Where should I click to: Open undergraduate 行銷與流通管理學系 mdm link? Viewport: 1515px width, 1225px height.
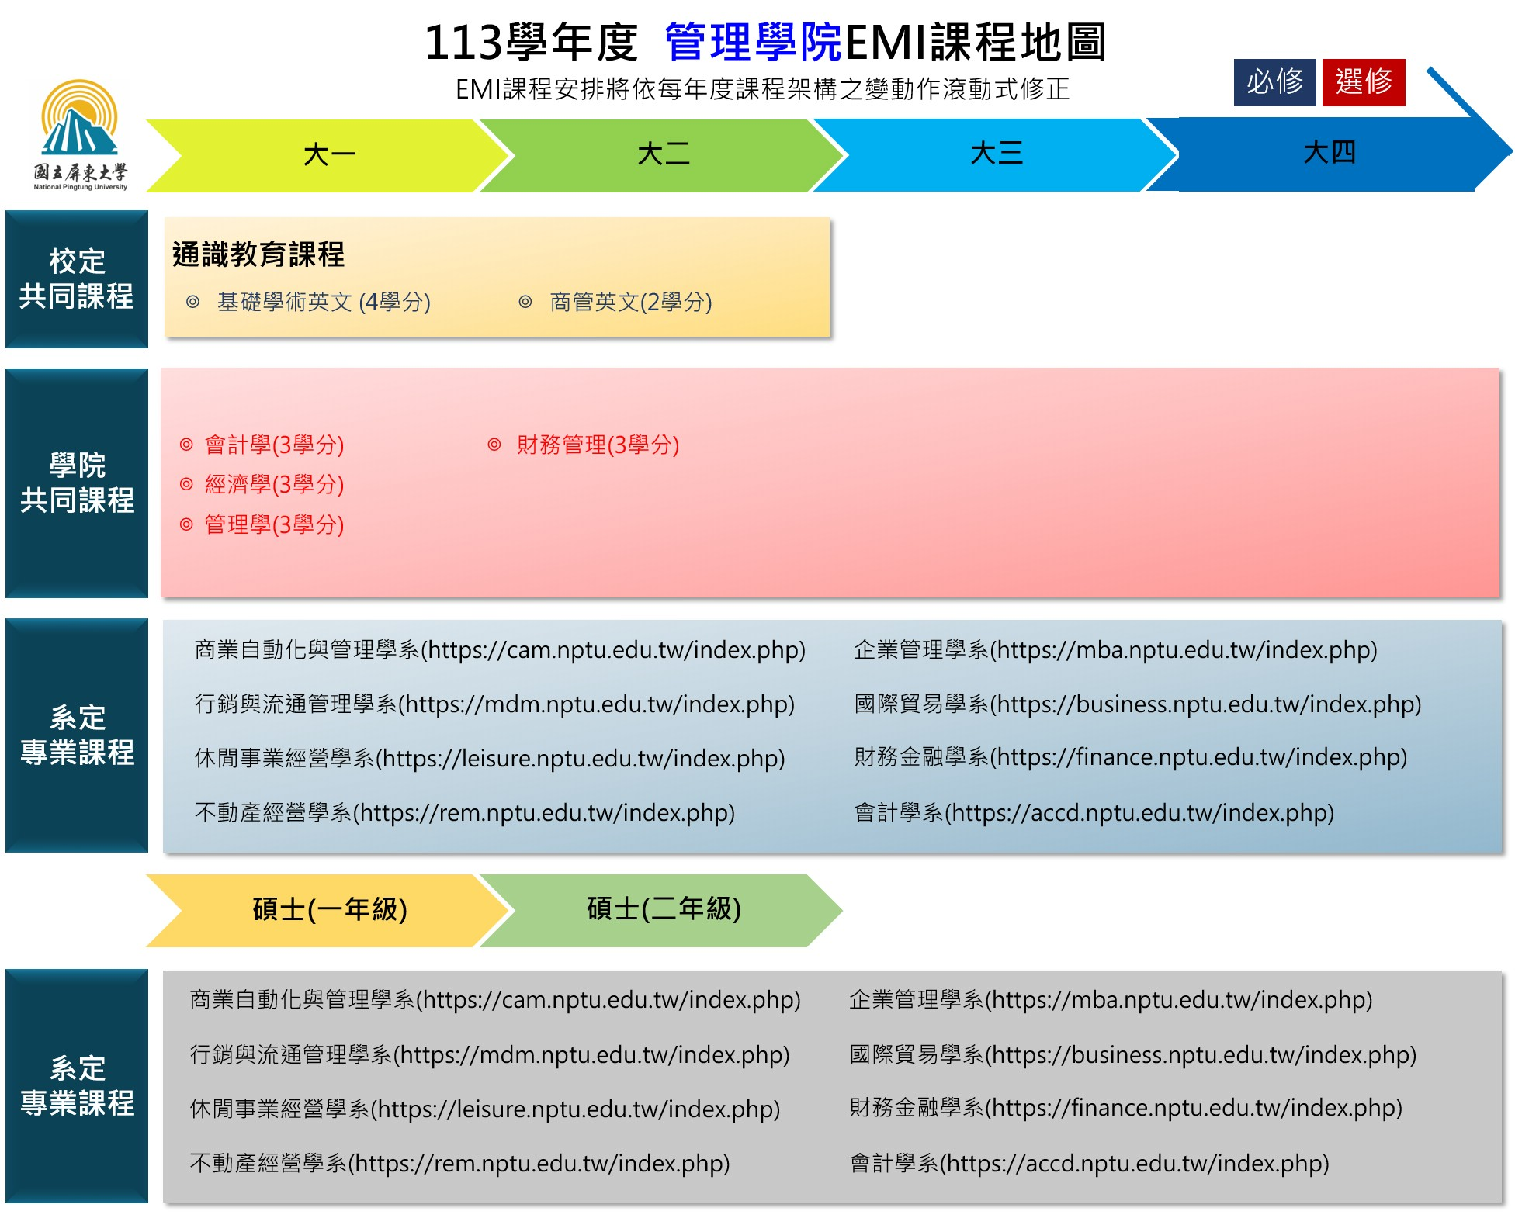tap(494, 704)
